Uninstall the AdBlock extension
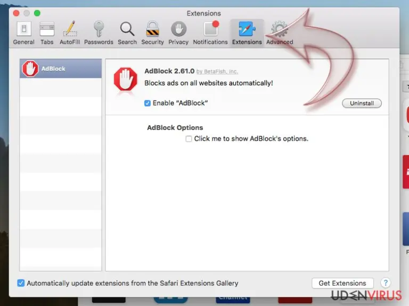This screenshot has width=409, height=306. 362,103
